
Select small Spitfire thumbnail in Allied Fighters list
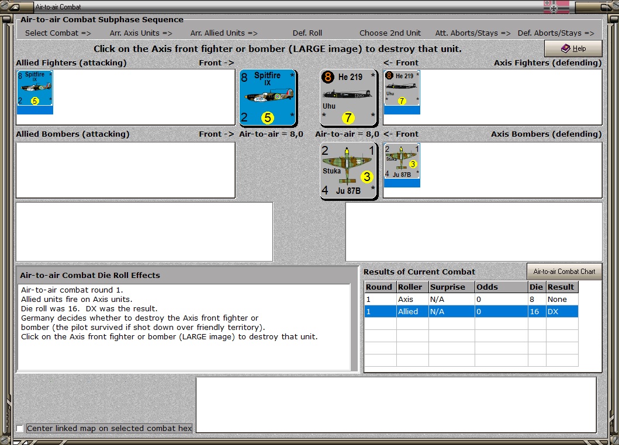click(34, 92)
